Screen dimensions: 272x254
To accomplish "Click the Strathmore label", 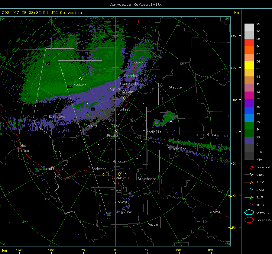I will [147, 179].
